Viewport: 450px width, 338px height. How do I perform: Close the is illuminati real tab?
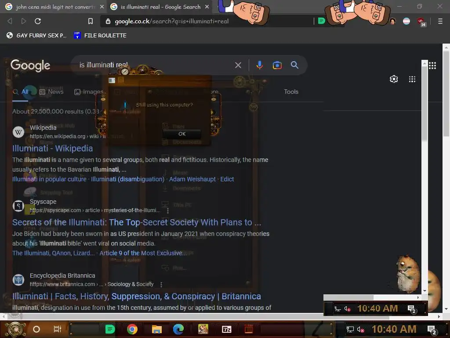coord(207,7)
